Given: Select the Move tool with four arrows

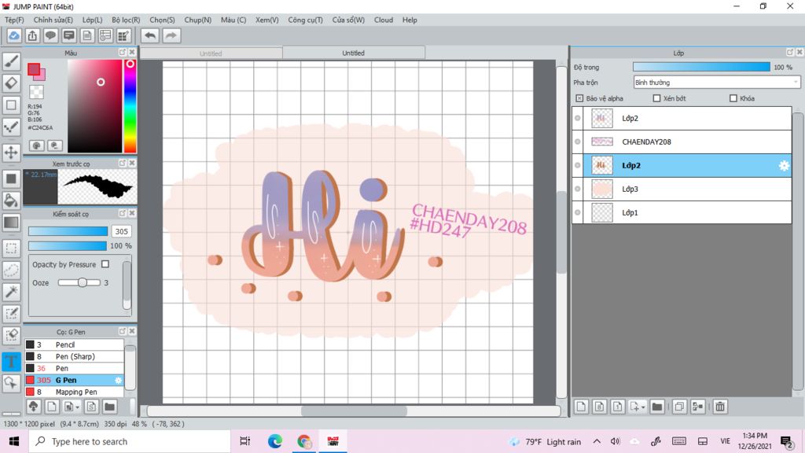Looking at the screenshot, I should (11, 153).
